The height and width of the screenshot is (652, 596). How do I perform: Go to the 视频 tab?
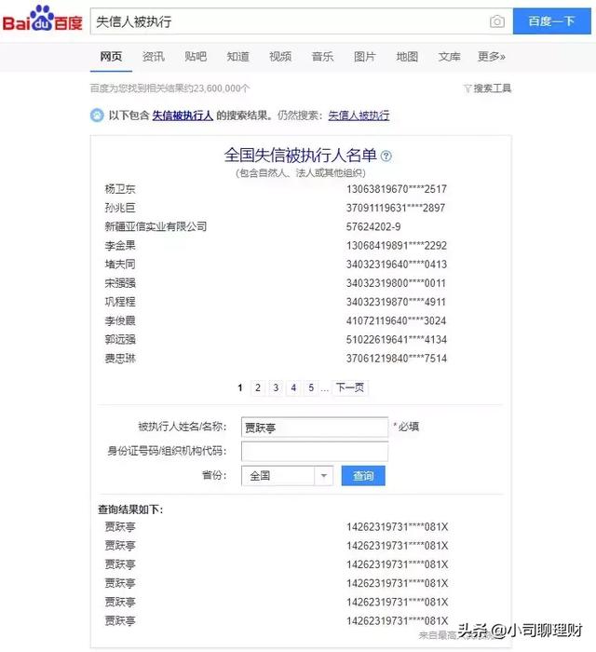280,57
